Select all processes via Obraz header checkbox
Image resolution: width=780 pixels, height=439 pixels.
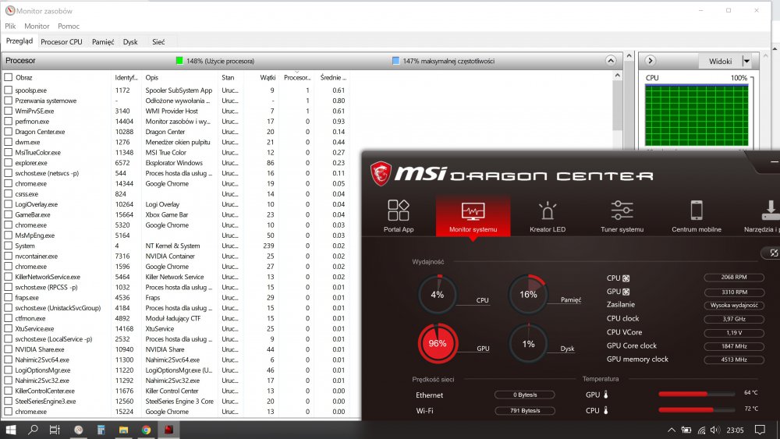click(9, 77)
